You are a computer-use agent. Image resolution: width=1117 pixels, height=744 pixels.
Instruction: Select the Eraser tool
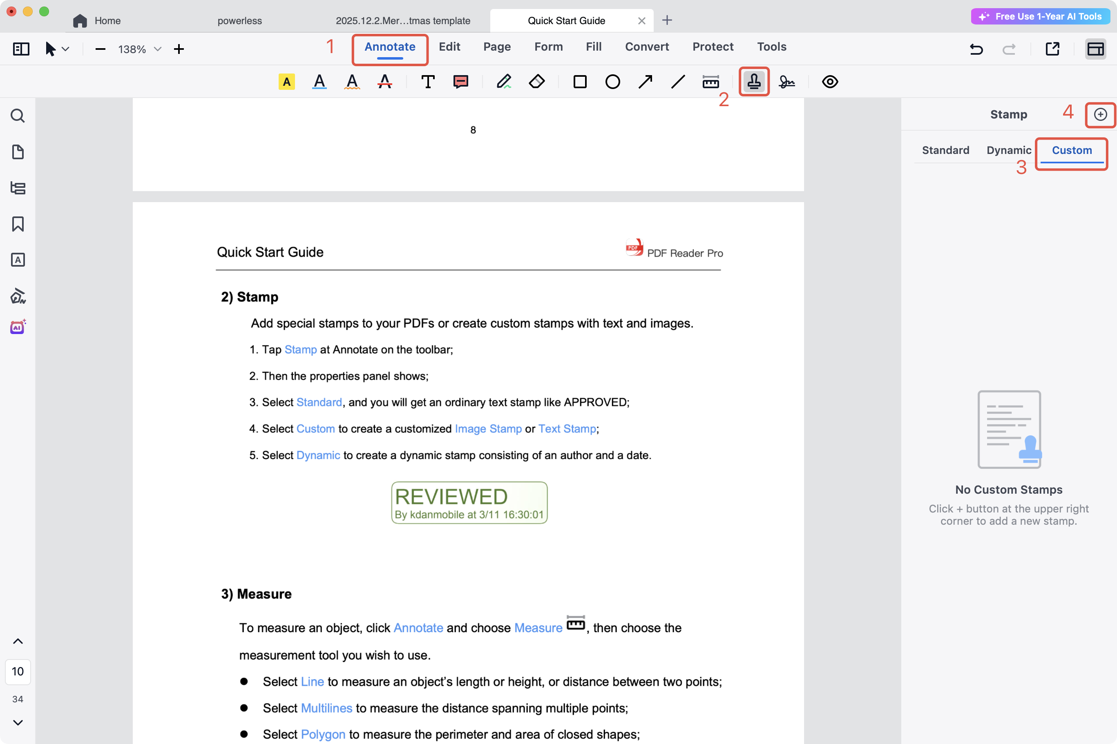coord(536,82)
